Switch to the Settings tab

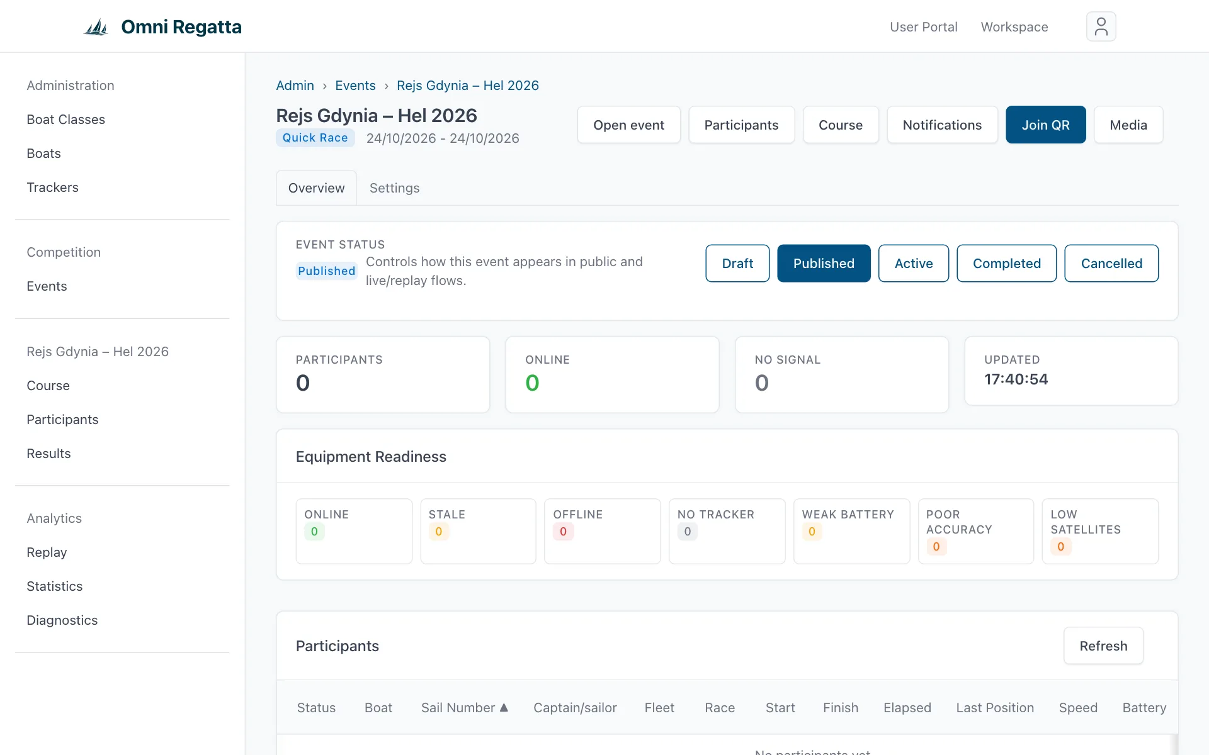point(394,187)
